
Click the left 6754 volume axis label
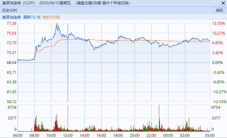pos(12,107)
